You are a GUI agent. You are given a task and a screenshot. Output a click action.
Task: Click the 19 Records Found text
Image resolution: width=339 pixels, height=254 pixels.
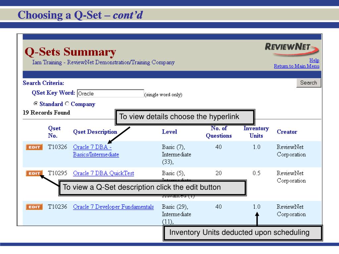click(x=46, y=112)
